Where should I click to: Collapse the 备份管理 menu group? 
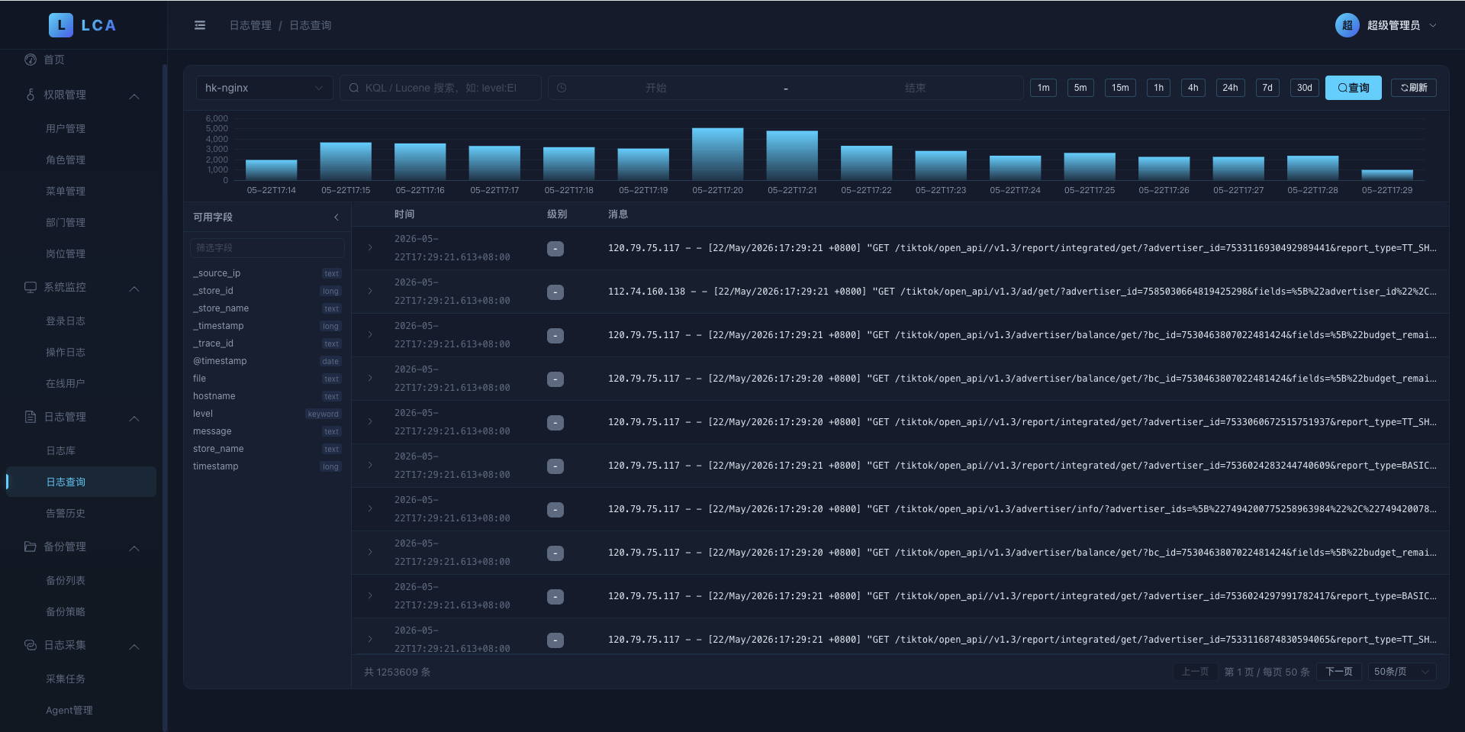(134, 548)
